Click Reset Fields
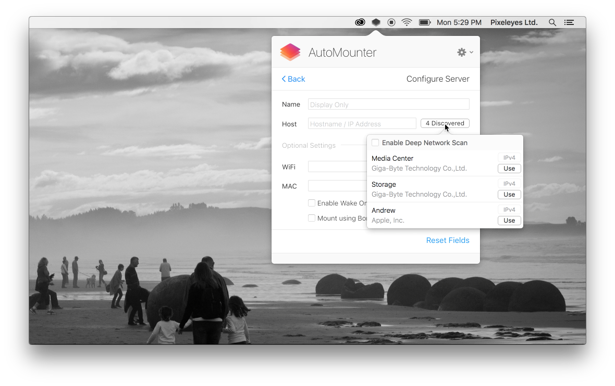 (447, 240)
